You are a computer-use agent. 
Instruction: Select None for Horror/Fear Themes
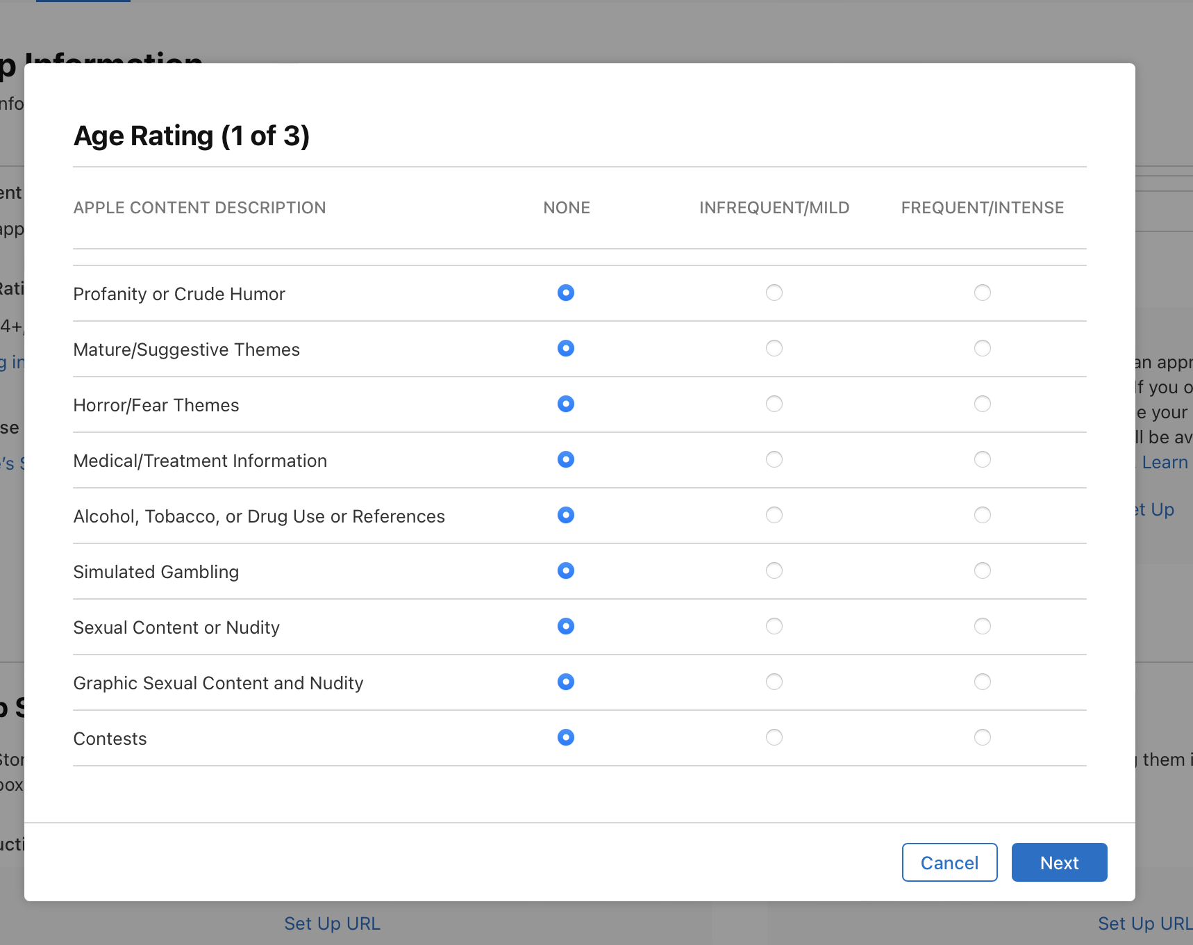point(566,404)
